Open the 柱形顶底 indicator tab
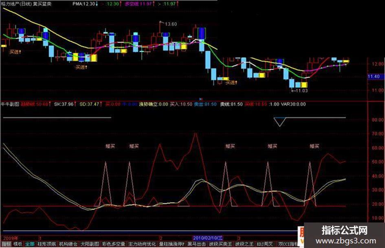Viewport: 385px width, 248px height. click(x=47, y=244)
